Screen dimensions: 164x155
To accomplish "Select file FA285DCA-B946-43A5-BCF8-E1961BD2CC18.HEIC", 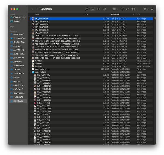I will (x=91, y=38).
